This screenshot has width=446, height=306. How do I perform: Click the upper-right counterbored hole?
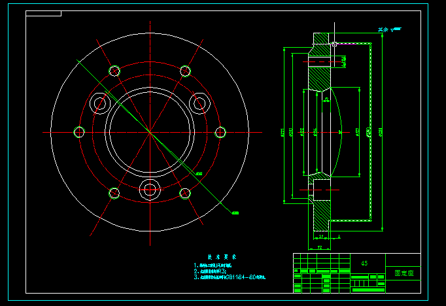pyautogui.click(x=199, y=103)
